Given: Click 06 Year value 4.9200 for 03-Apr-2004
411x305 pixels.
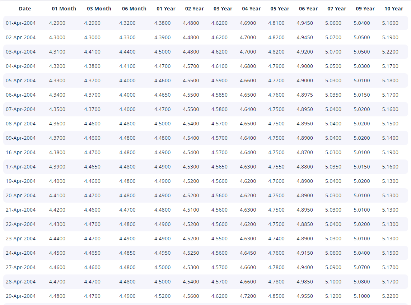Looking at the screenshot, I should tap(305, 52).
